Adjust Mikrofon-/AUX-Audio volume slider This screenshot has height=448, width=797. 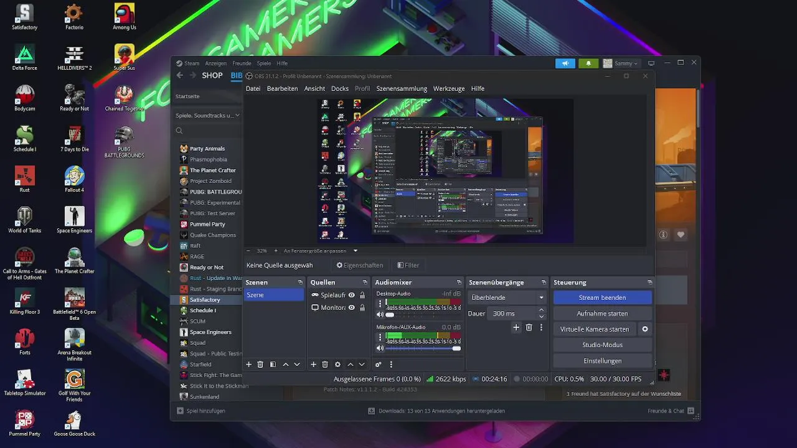[x=423, y=348]
